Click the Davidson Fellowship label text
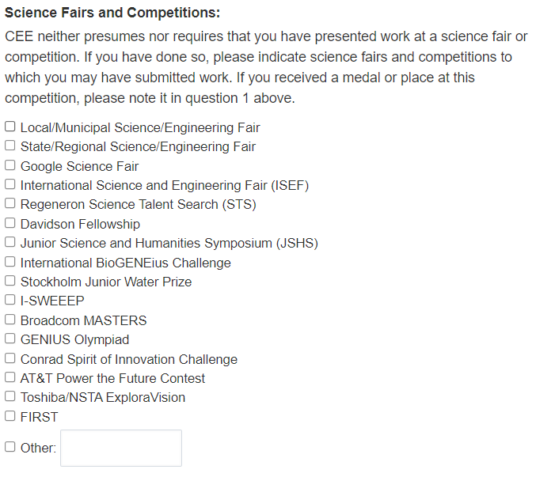This screenshot has width=536, height=477. [80, 224]
